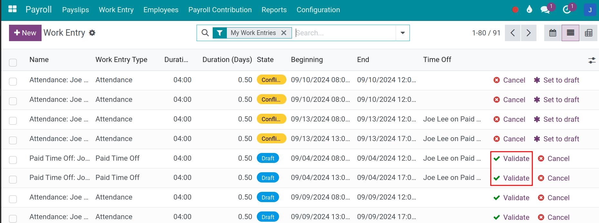Sort by the Beginning column header
599x223 pixels.
click(307, 59)
